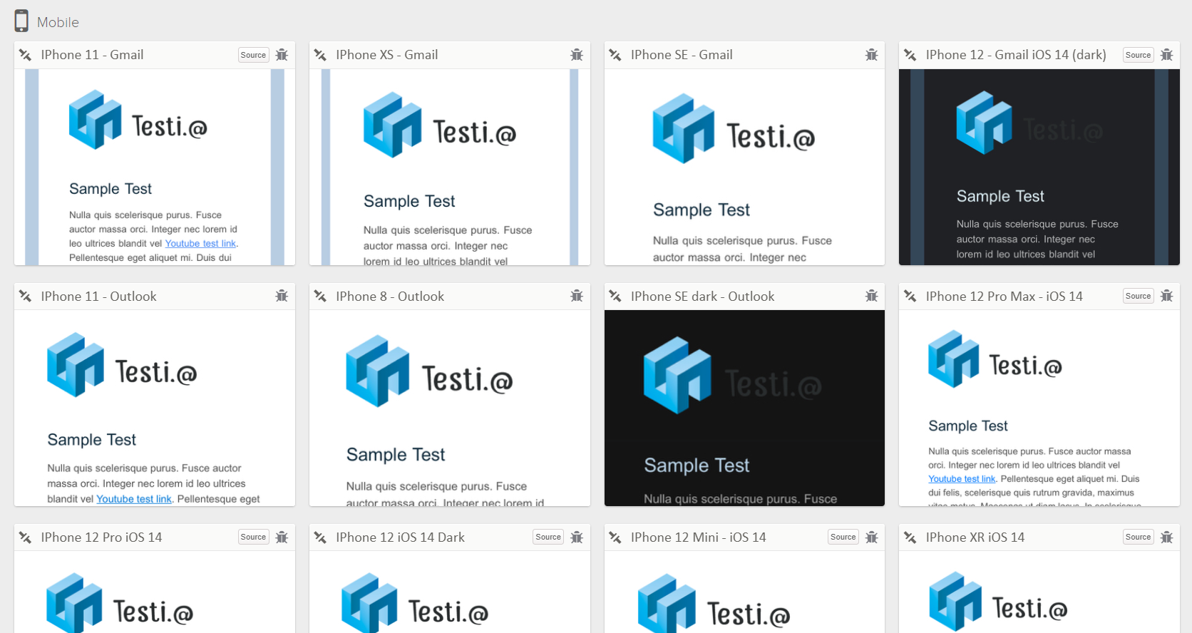Click the 'iPhone 8 - Outlook' card title
1192x633 pixels.
pos(390,297)
